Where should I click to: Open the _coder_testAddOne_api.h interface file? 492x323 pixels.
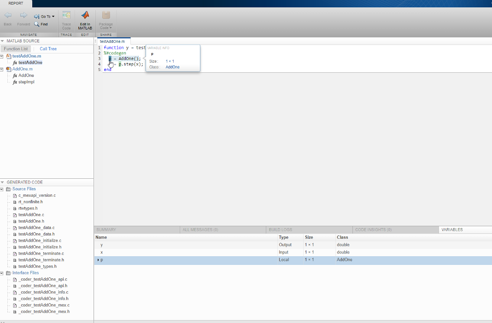[x=41, y=286]
